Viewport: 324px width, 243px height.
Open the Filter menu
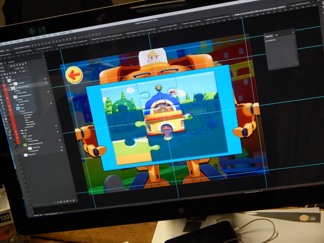pos(44,36)
